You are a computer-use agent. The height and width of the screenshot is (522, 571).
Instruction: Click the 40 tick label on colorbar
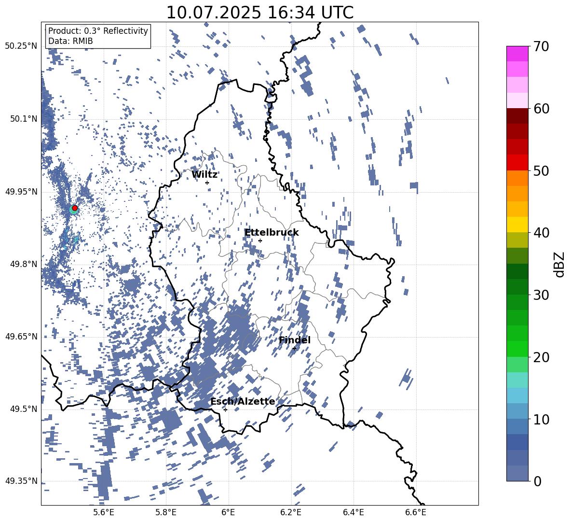(541, 233)
